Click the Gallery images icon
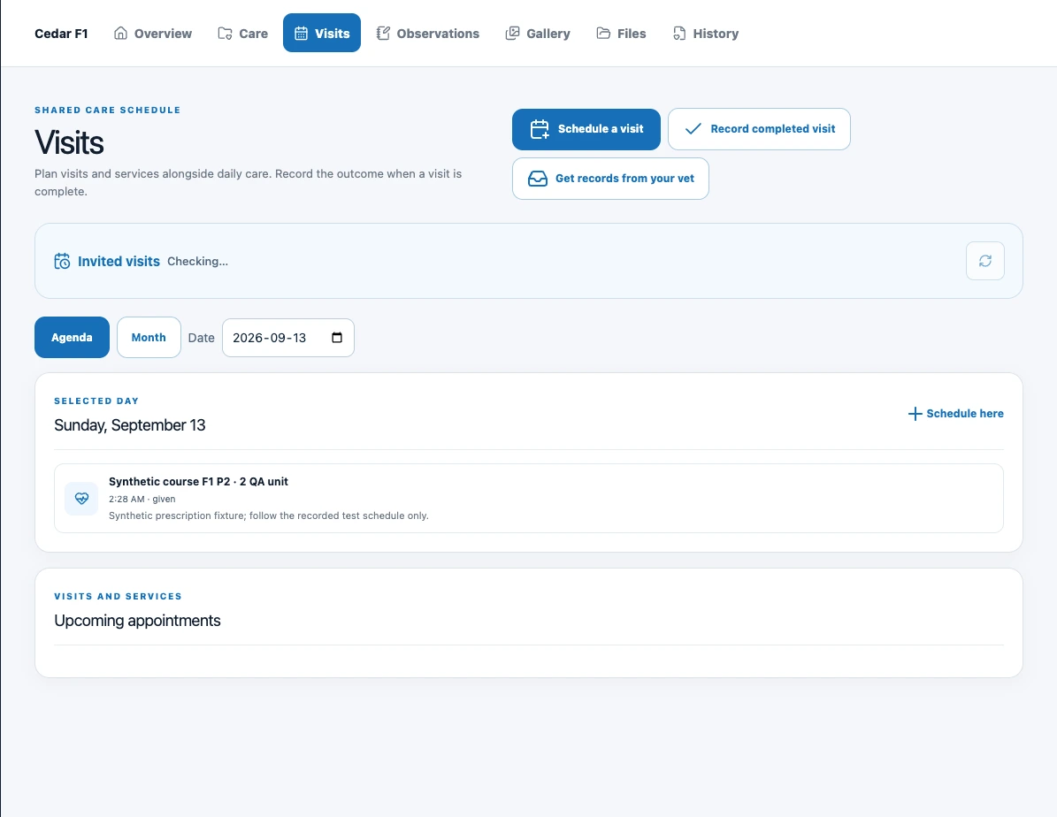Viewport: 1057px width, 817px height. pyautogui.click(x=512, y=33)
